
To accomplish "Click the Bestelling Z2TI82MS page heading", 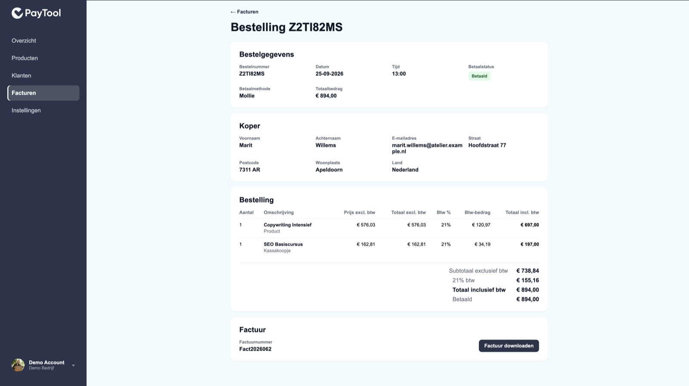I will (287, 27).
